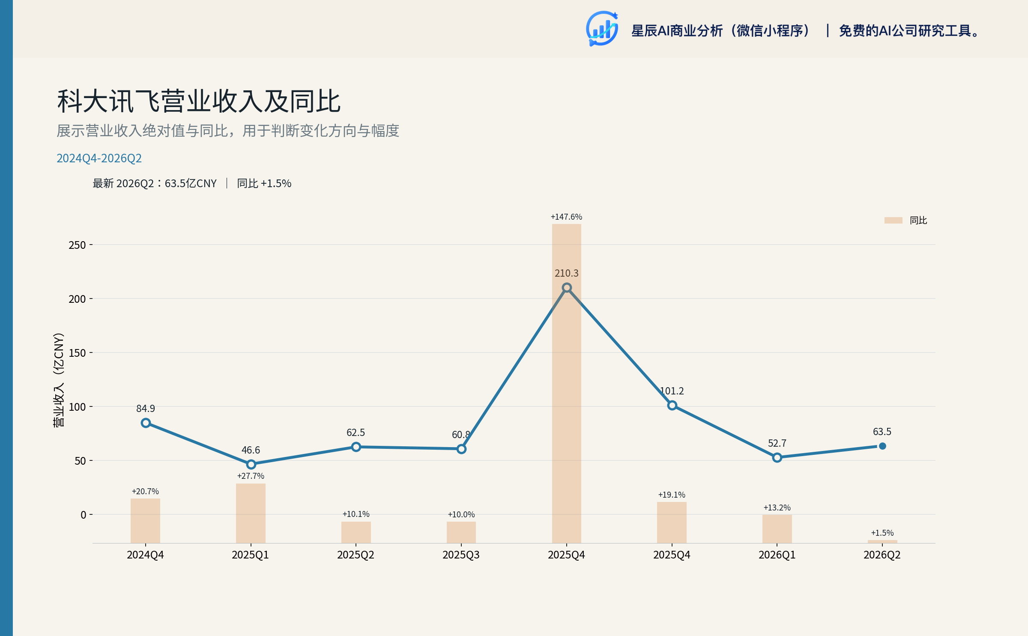1028x636 pixels.
Task: Click the +147.6% tall bar
Action: point(567,383)
